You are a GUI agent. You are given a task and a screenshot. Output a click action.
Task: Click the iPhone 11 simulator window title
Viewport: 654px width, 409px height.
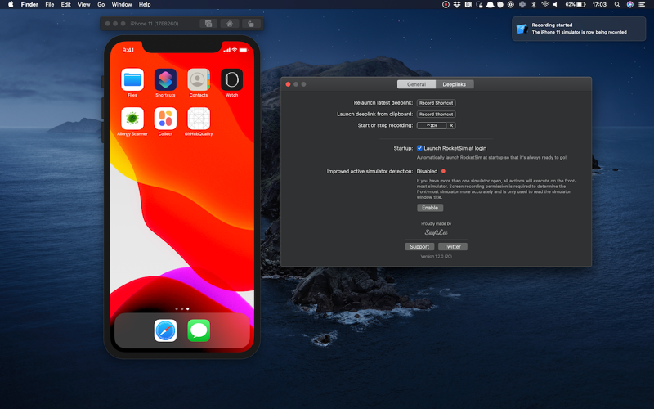pyautogui.click(x=155, y=24)
